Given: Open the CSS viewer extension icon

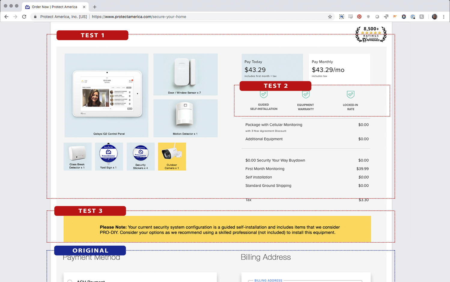Looking at the screenshot, I should (x=351, y=17).
